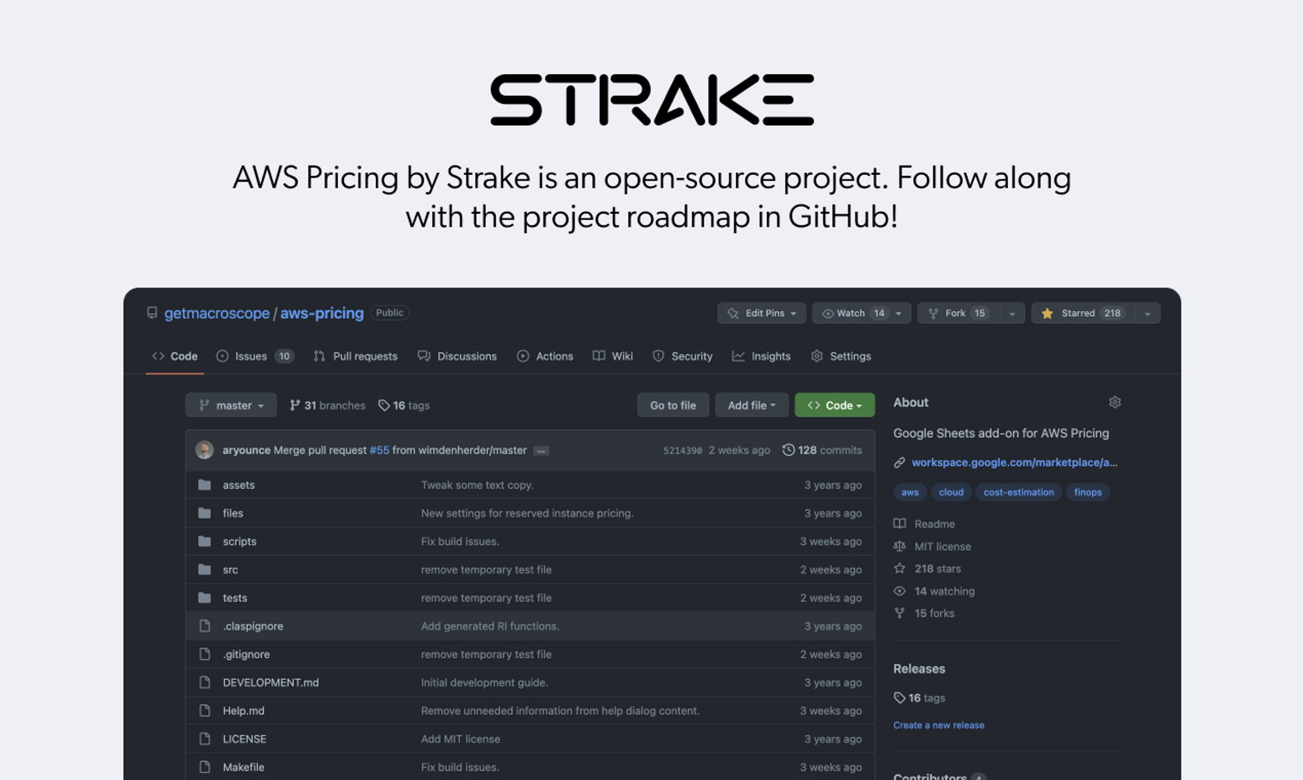This screenshot has width=1303, height=780.
Task: Open the src folder
Action: pyautogui.click(x=231, y=570)
